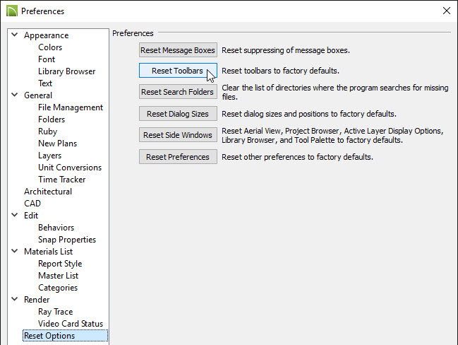Close the Preferences dialog
The height and width of the screenshot is (345, 458).
point(446,11)
